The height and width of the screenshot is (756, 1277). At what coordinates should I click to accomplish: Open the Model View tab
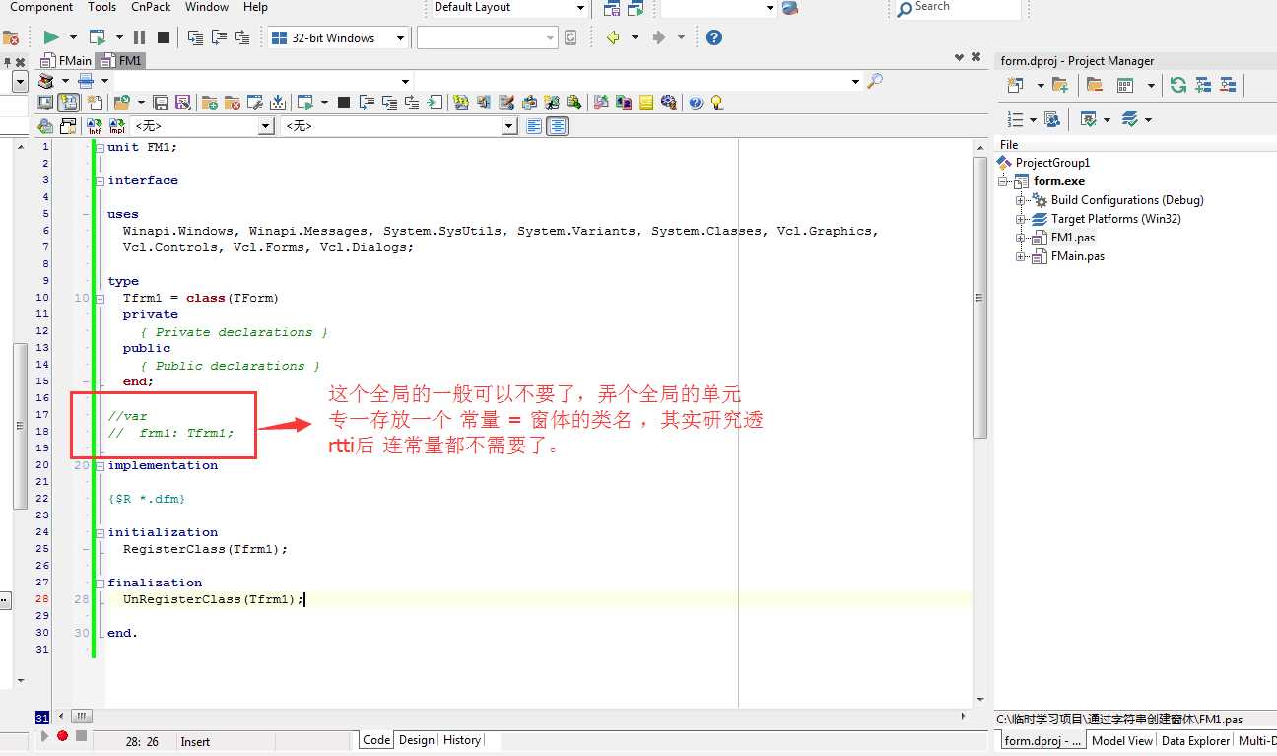coord(1121,741)
